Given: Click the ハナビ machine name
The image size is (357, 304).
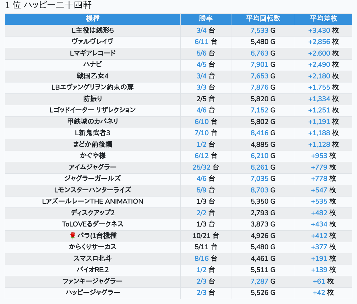Looking at the screenshot, I should 92,64.
